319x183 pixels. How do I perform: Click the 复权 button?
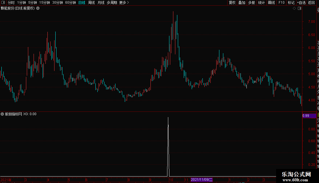[232, 3]
